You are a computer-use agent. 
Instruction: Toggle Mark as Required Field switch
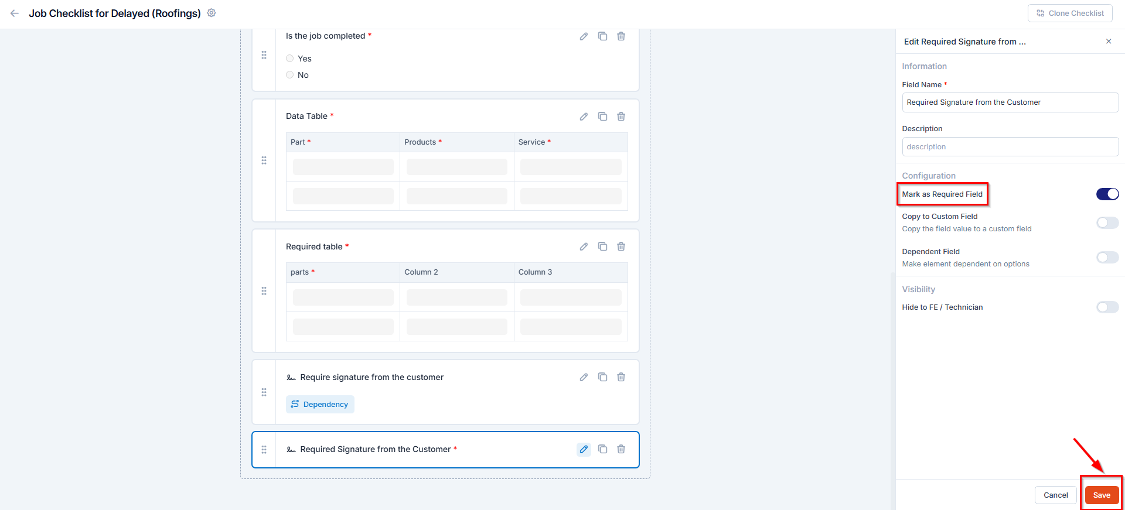click(1107, 194)
